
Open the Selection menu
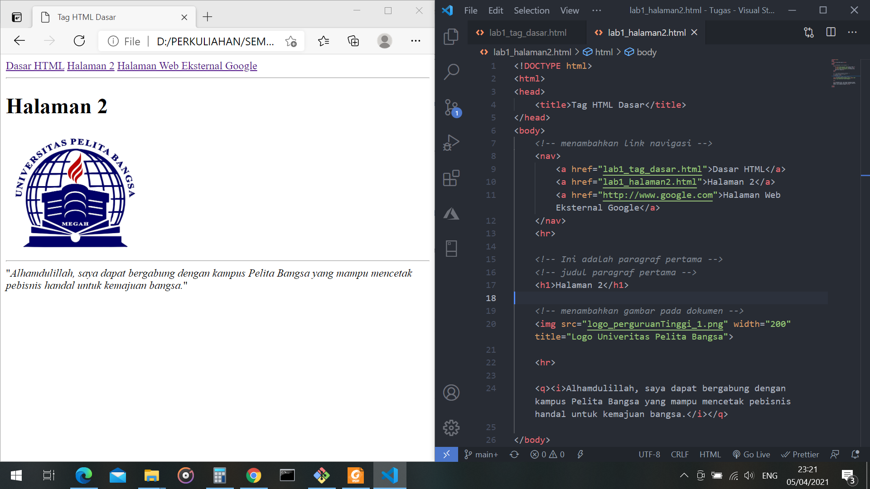[531, 10]
